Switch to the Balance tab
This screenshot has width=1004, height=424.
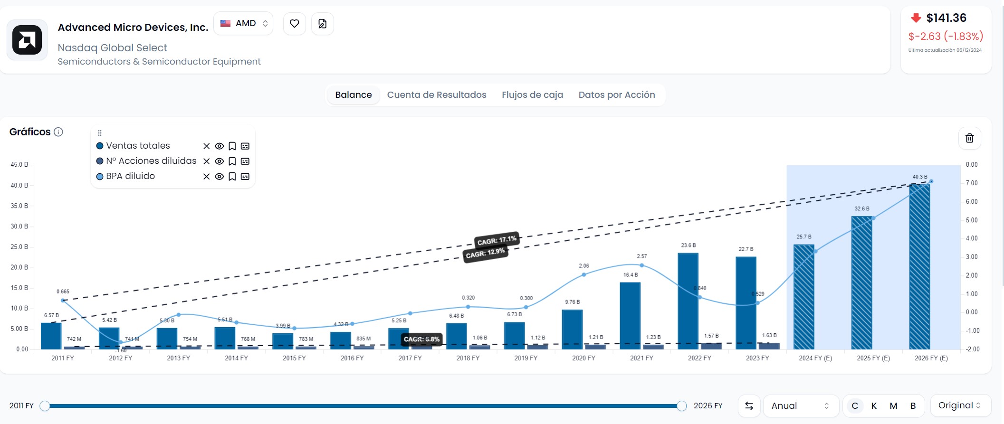(354, 95)
